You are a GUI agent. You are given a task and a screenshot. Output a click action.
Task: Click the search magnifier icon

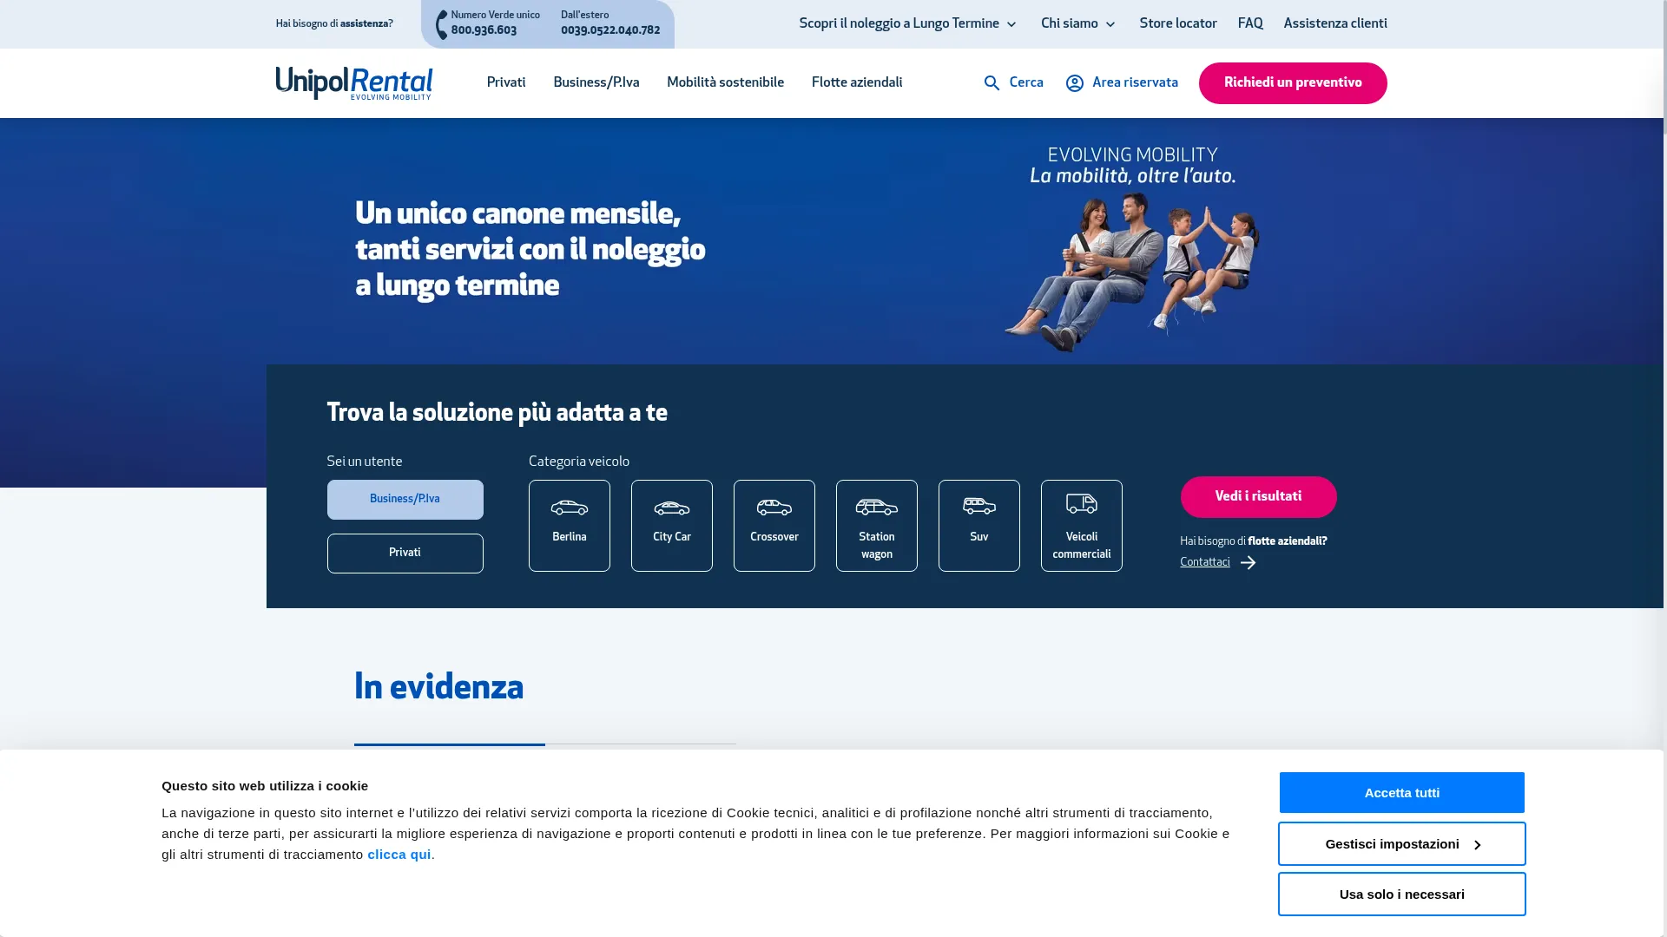coord(992,83)
